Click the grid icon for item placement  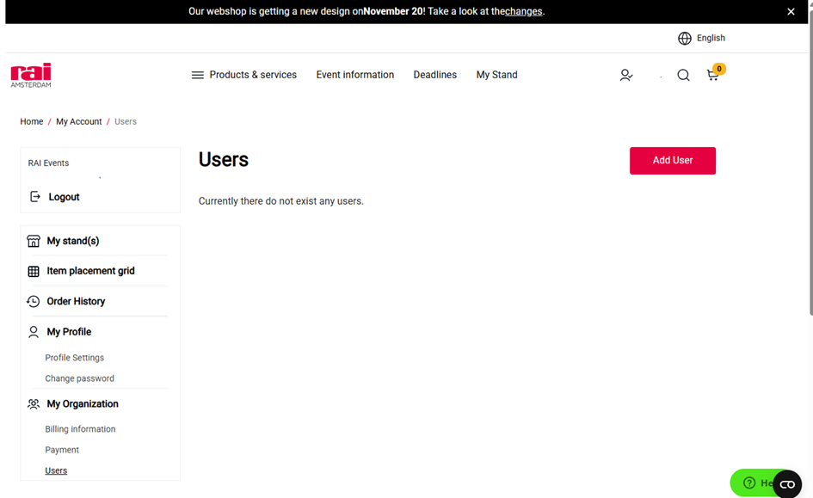34,271
